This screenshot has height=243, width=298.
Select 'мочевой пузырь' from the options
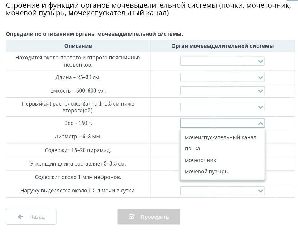206,172
